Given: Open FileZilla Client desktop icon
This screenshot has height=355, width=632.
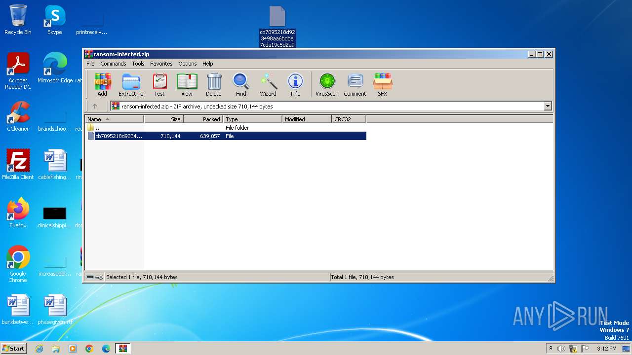Looking at the screenshot, I should tap(18, 165).
